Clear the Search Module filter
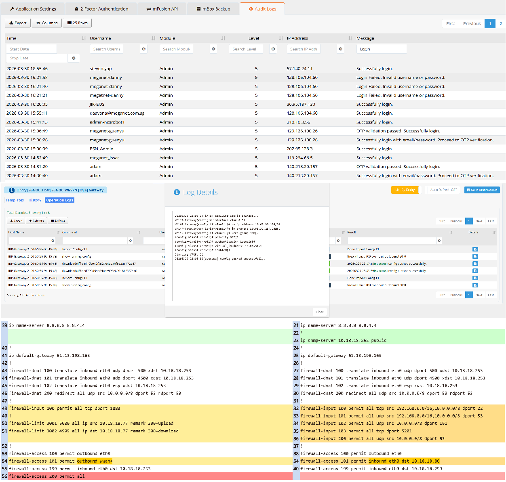This screenshot has width=506, height=482. tap(213, 49)
